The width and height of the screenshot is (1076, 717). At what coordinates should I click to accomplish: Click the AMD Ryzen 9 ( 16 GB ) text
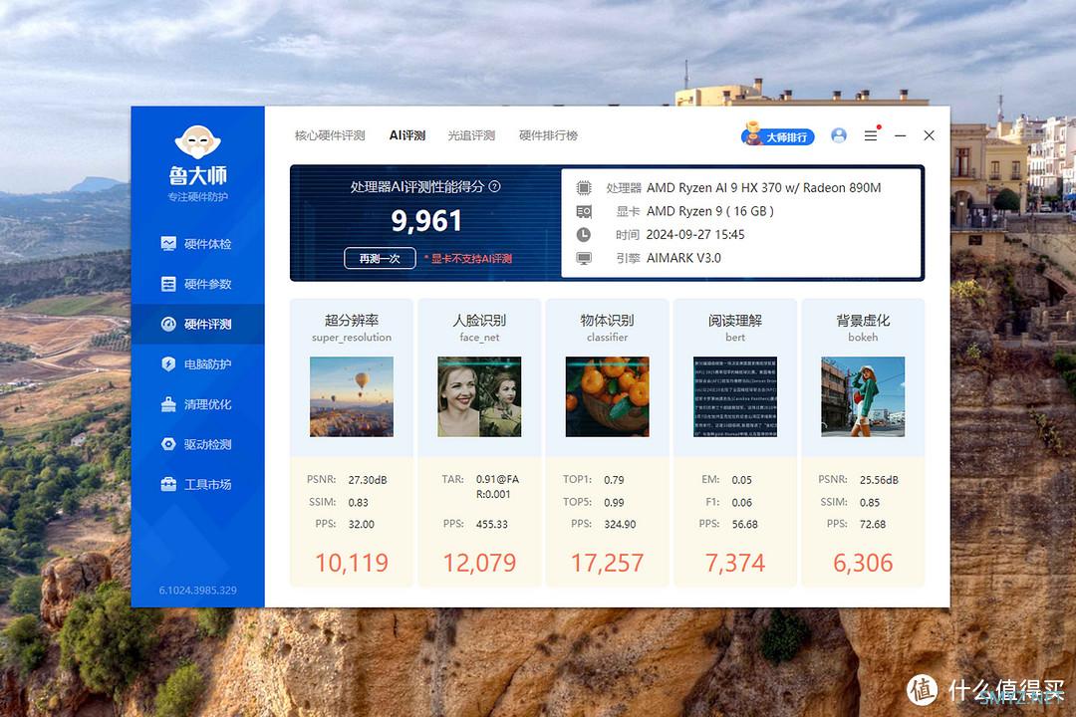coord(710,211)
